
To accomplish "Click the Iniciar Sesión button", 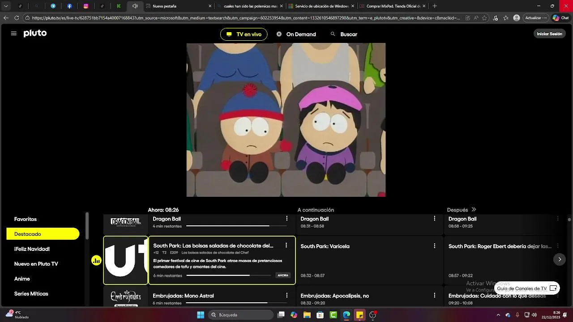I will click(x=549, y=34).
